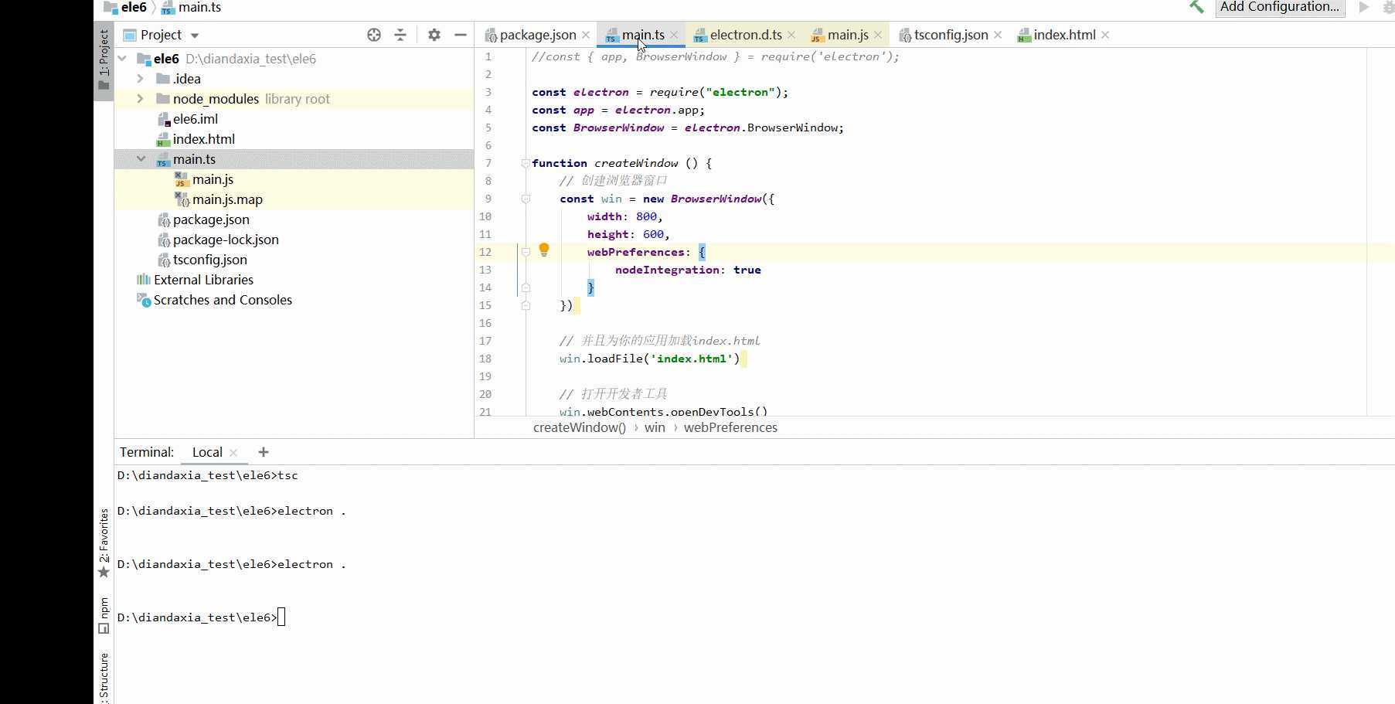Expand the node_modules folder
The height and width of the screenshot is (704, 1395).
140,99
